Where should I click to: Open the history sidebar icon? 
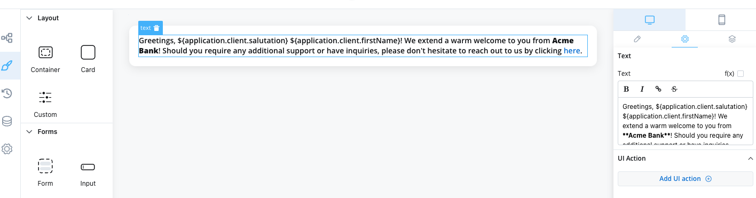(7, 93)
